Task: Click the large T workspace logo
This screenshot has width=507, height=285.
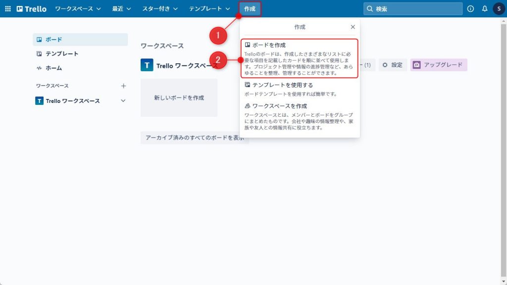Action: (x=147, y=65)
